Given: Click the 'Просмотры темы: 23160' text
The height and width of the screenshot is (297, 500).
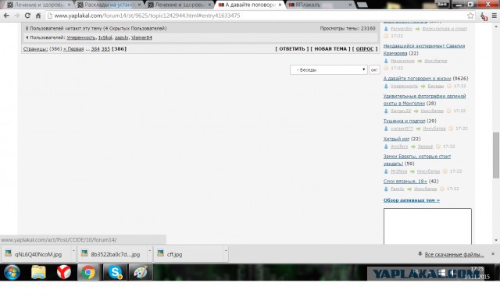Looking at the screenshot, I should pos(348,28).
